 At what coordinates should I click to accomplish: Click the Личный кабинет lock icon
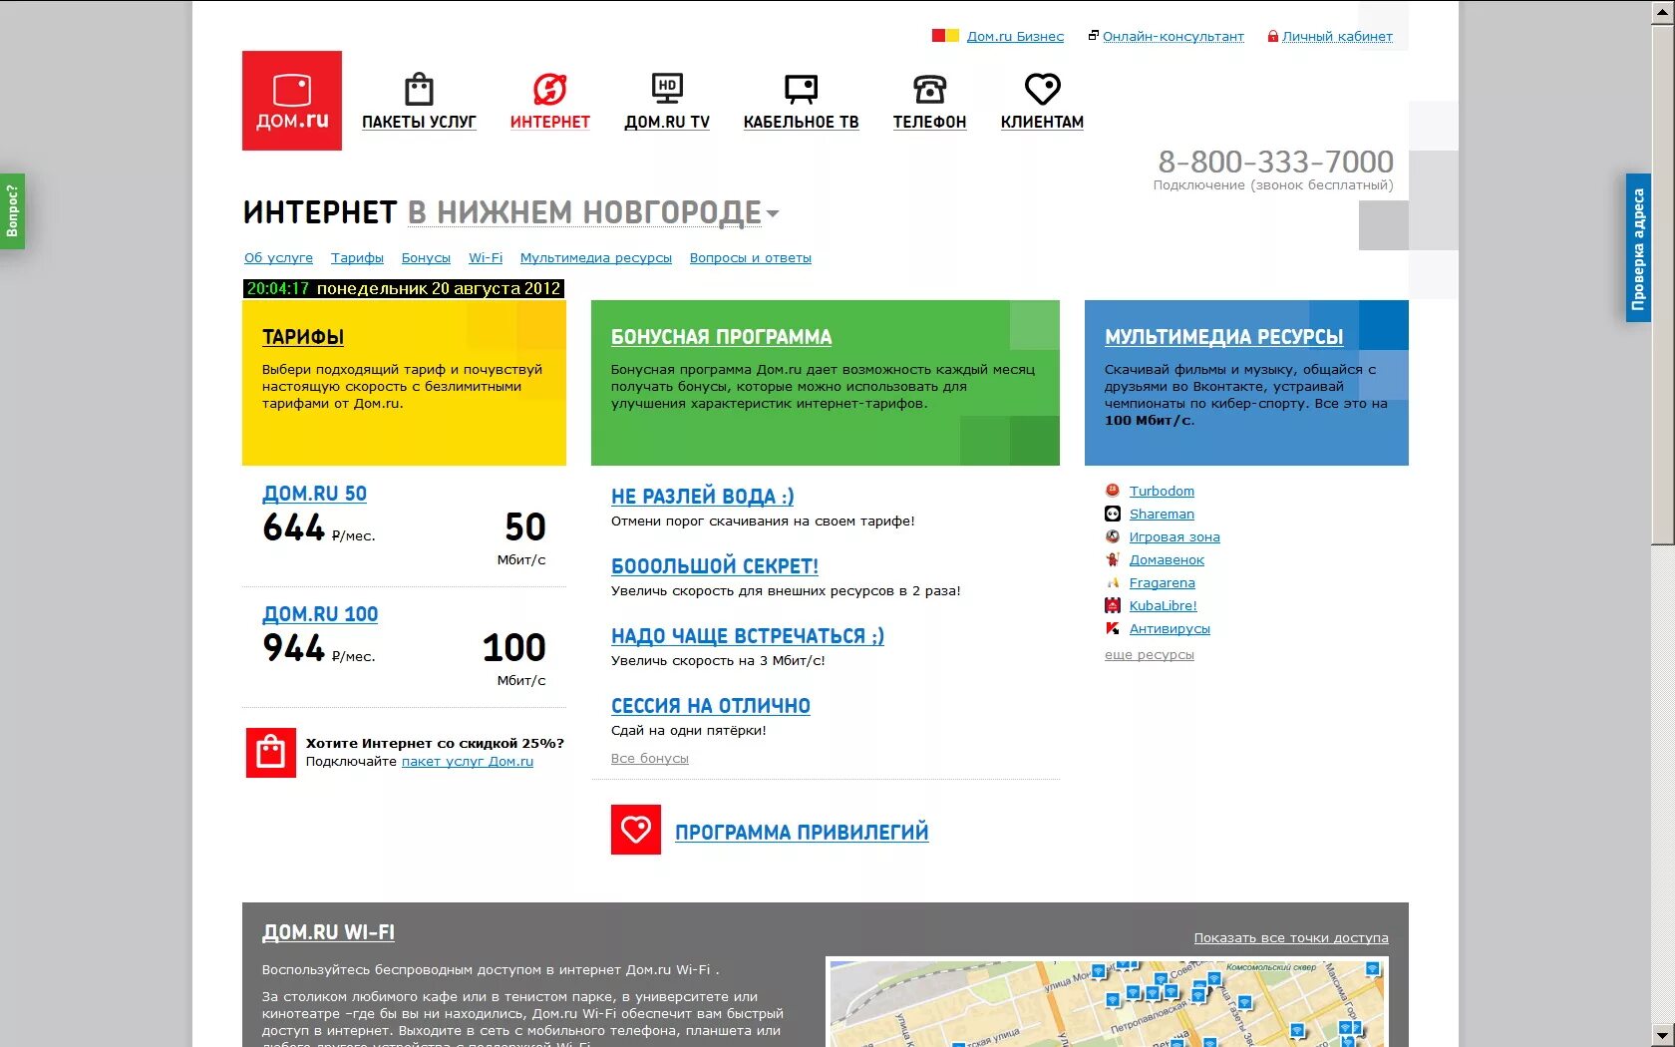(x=1272, y=36)
